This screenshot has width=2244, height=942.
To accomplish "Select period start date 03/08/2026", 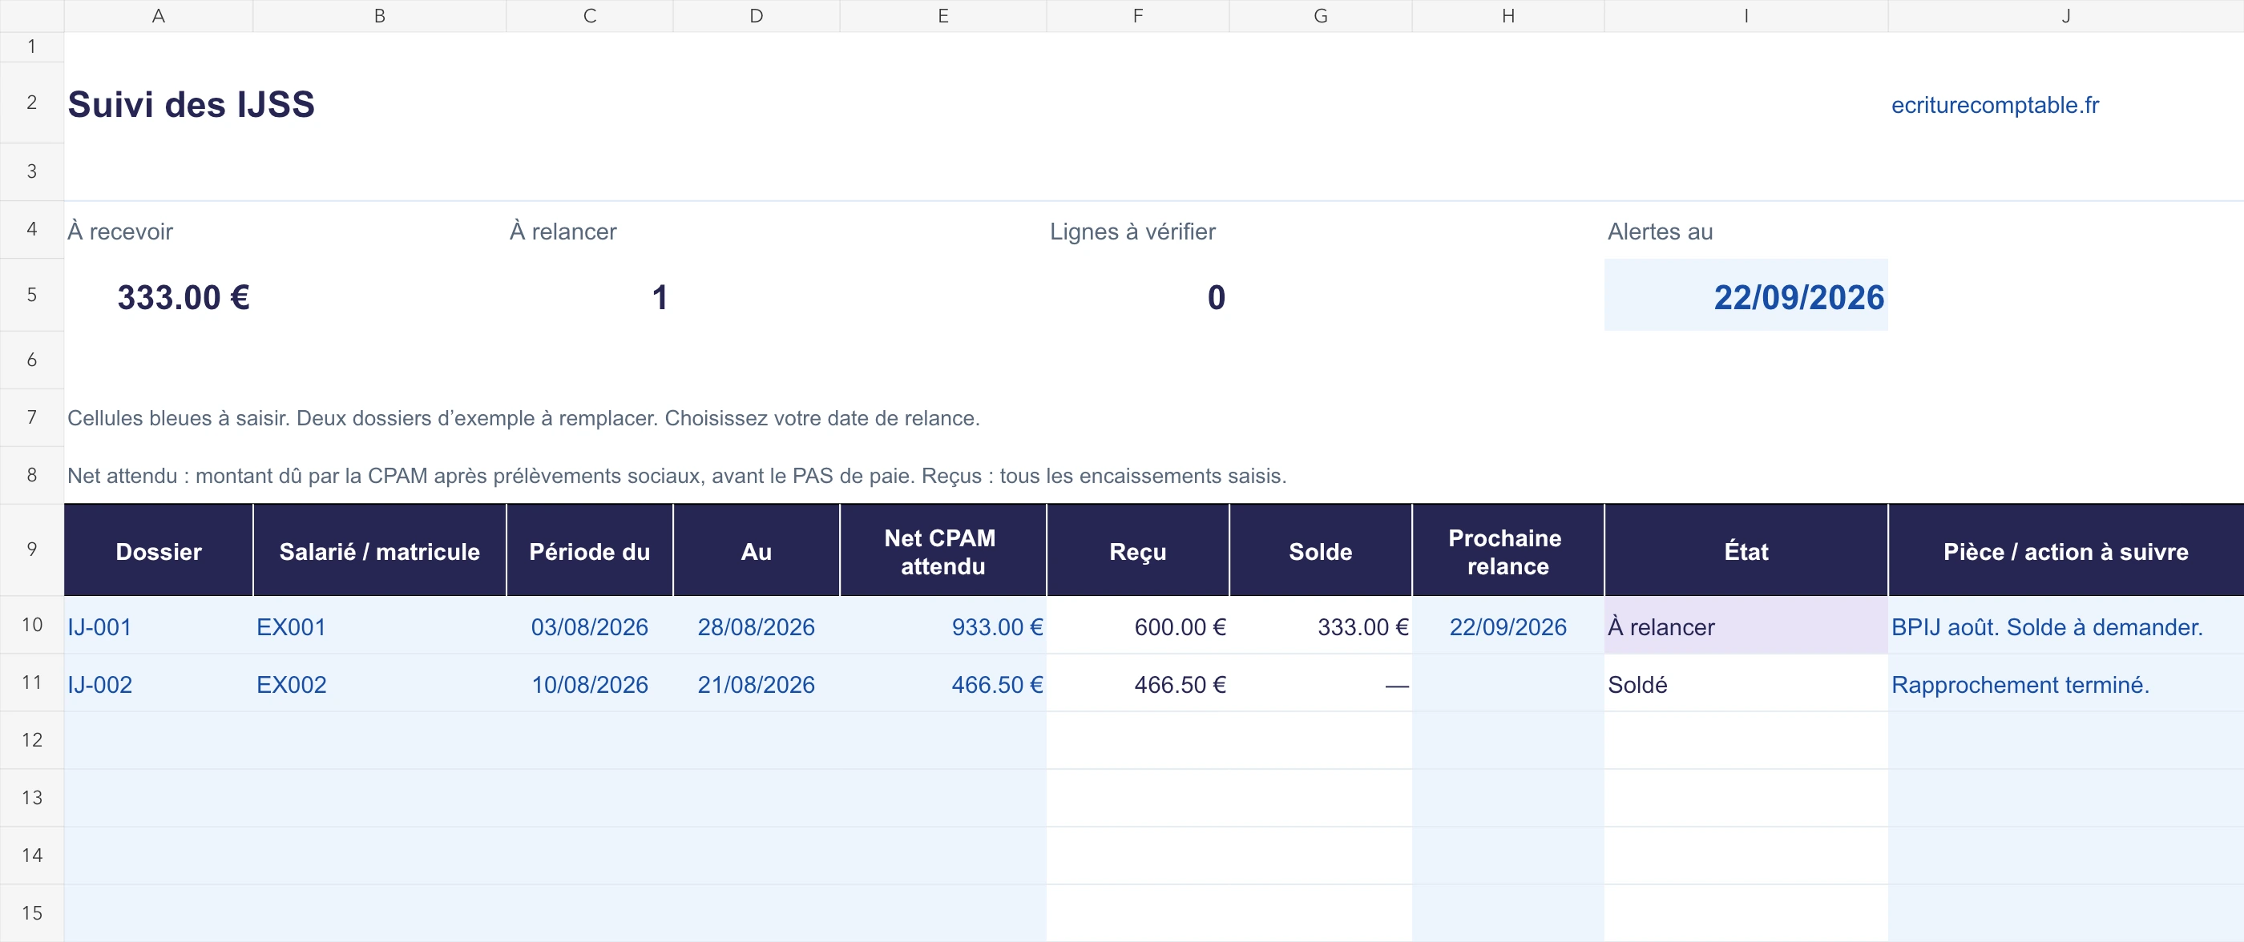I will (590, 626).
